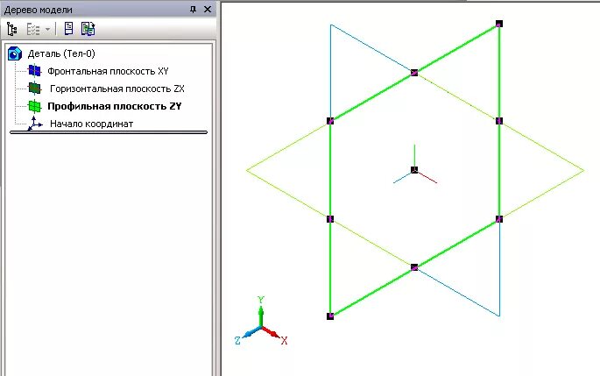The image size is (600, 376).
Task: Click the upper control point on left vertical edge
Action: [330, 121]
